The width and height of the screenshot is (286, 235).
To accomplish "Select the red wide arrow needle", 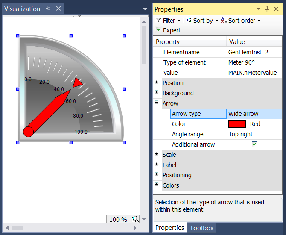I will [x=47, y=113].
